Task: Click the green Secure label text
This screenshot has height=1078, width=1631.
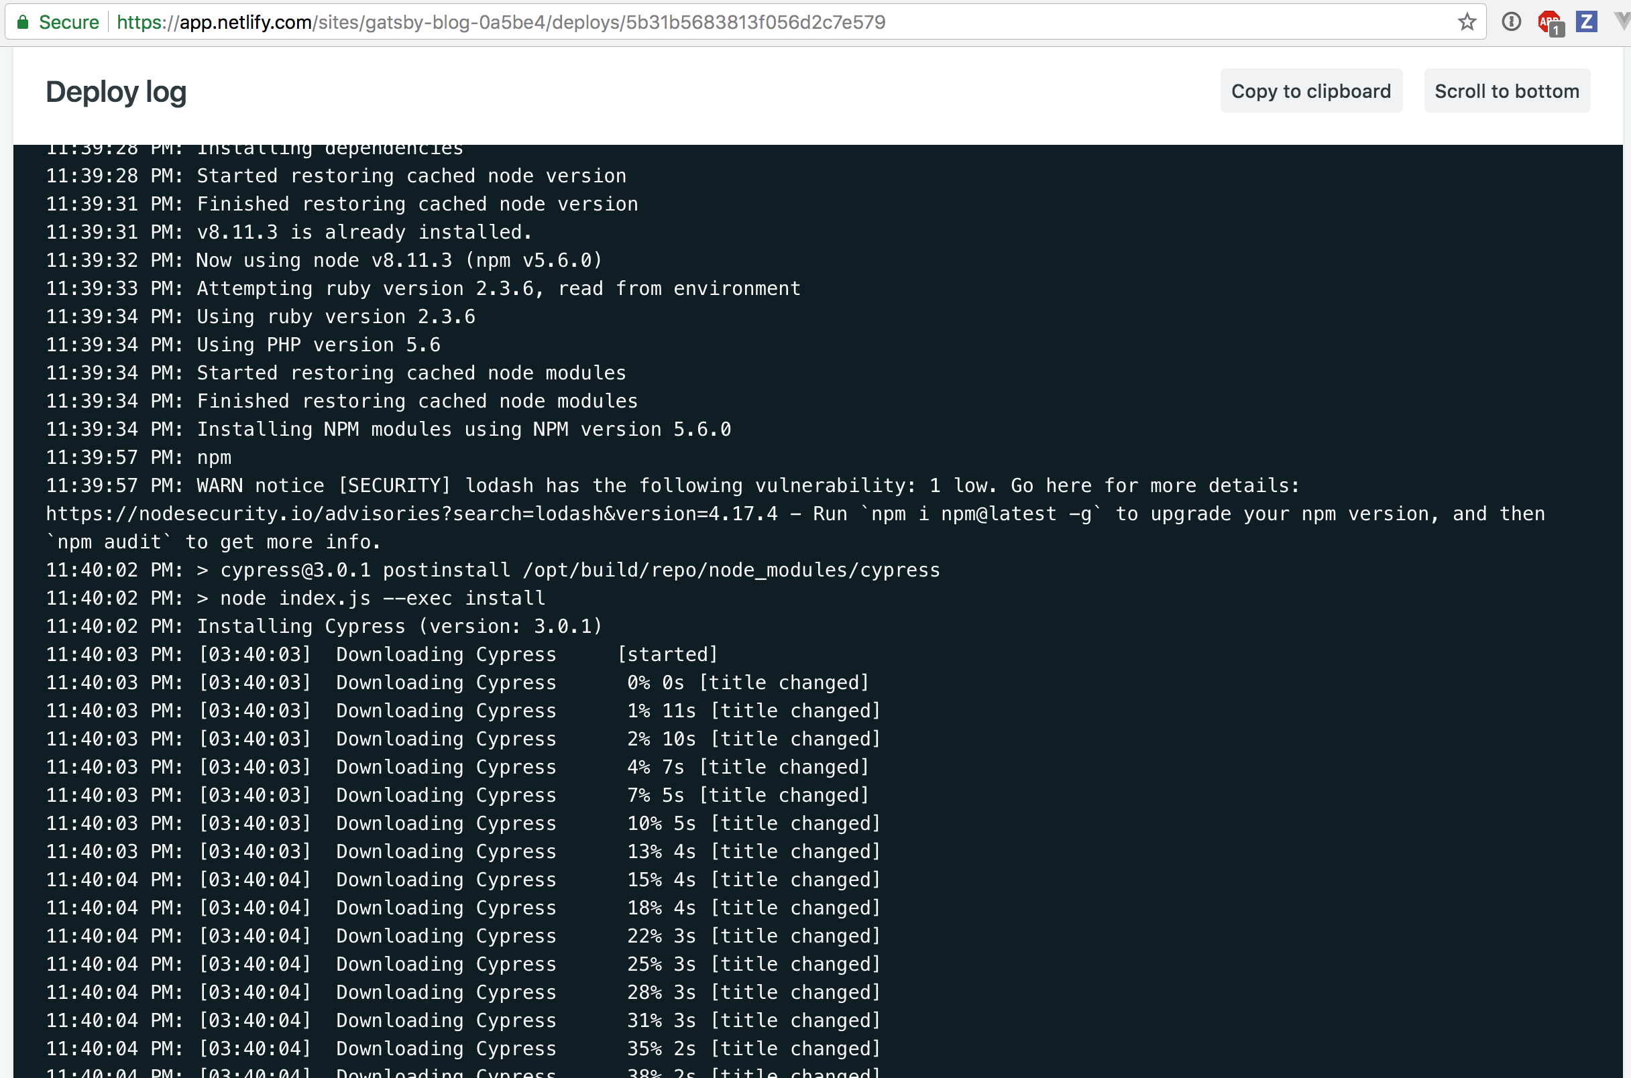Action: [69, 22]
